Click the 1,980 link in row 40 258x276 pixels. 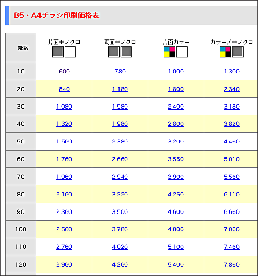[120, 124]
